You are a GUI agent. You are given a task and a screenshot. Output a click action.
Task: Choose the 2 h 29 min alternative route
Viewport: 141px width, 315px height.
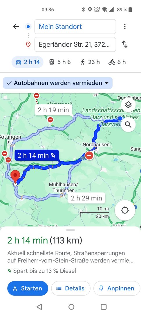86,198
